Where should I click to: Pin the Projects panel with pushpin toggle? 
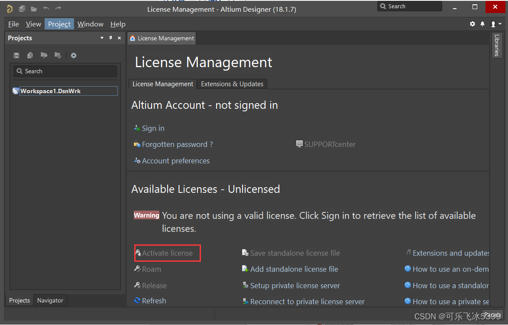point(110,38)
